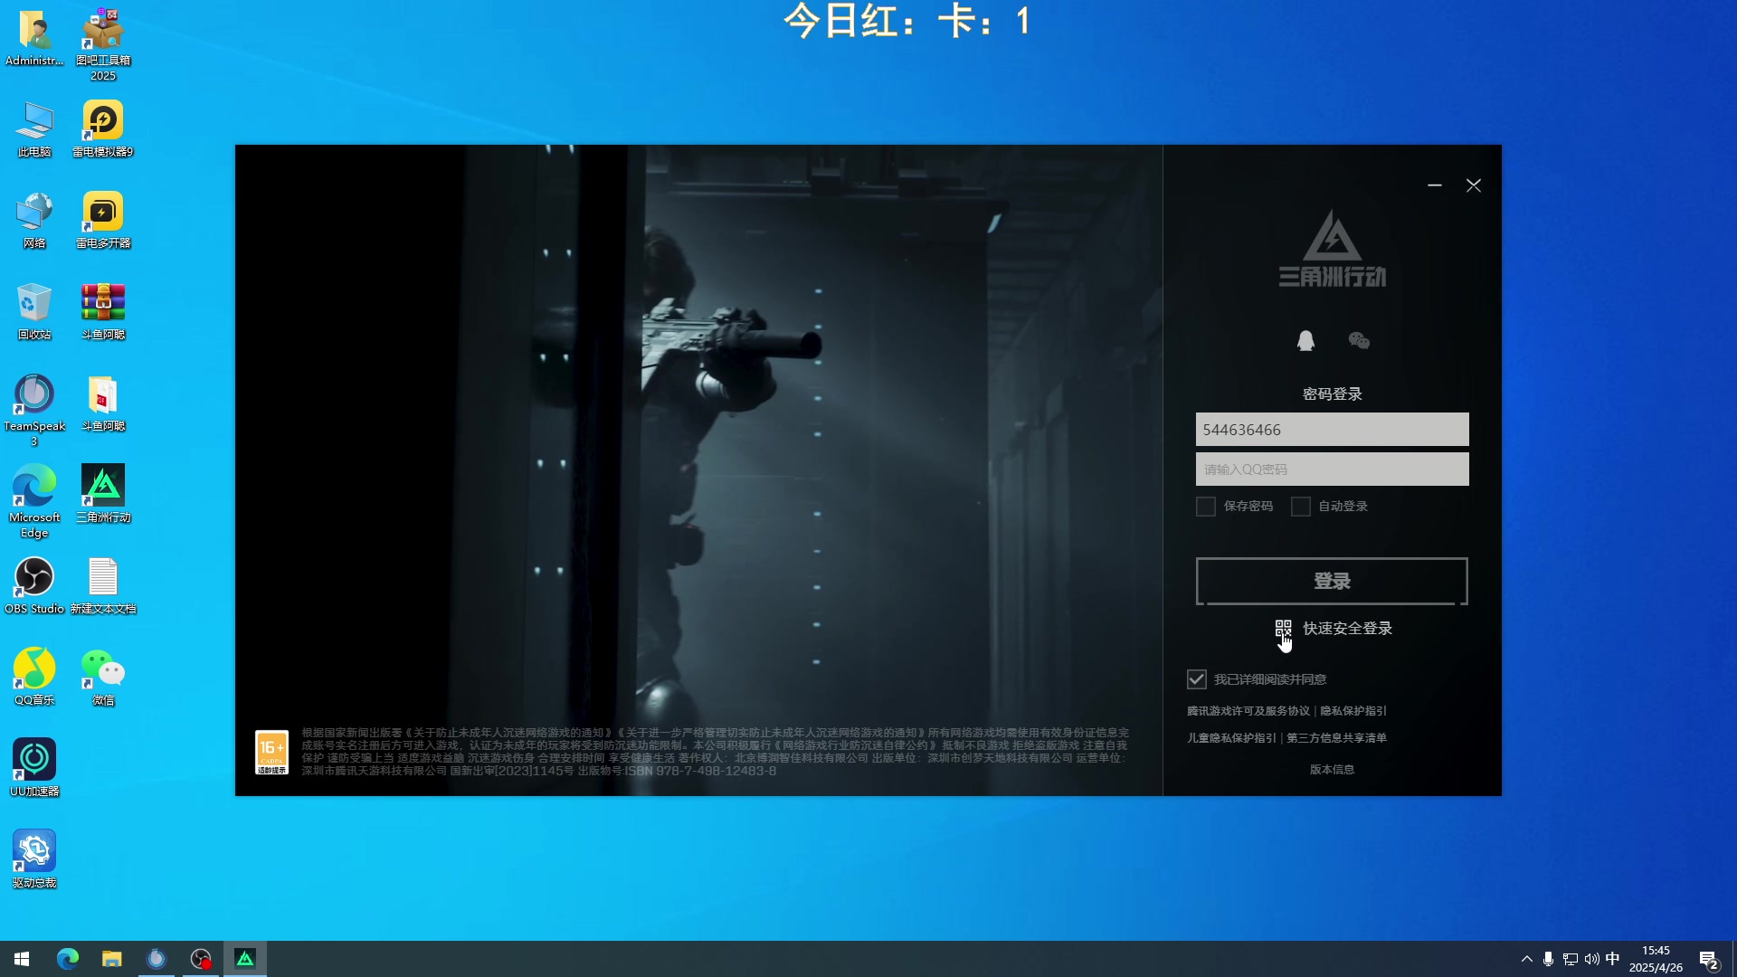The width and height of the screenshot is (1737, 977).
Task: Select QQ login penguin icon
Action: [x=1305, y=340]
